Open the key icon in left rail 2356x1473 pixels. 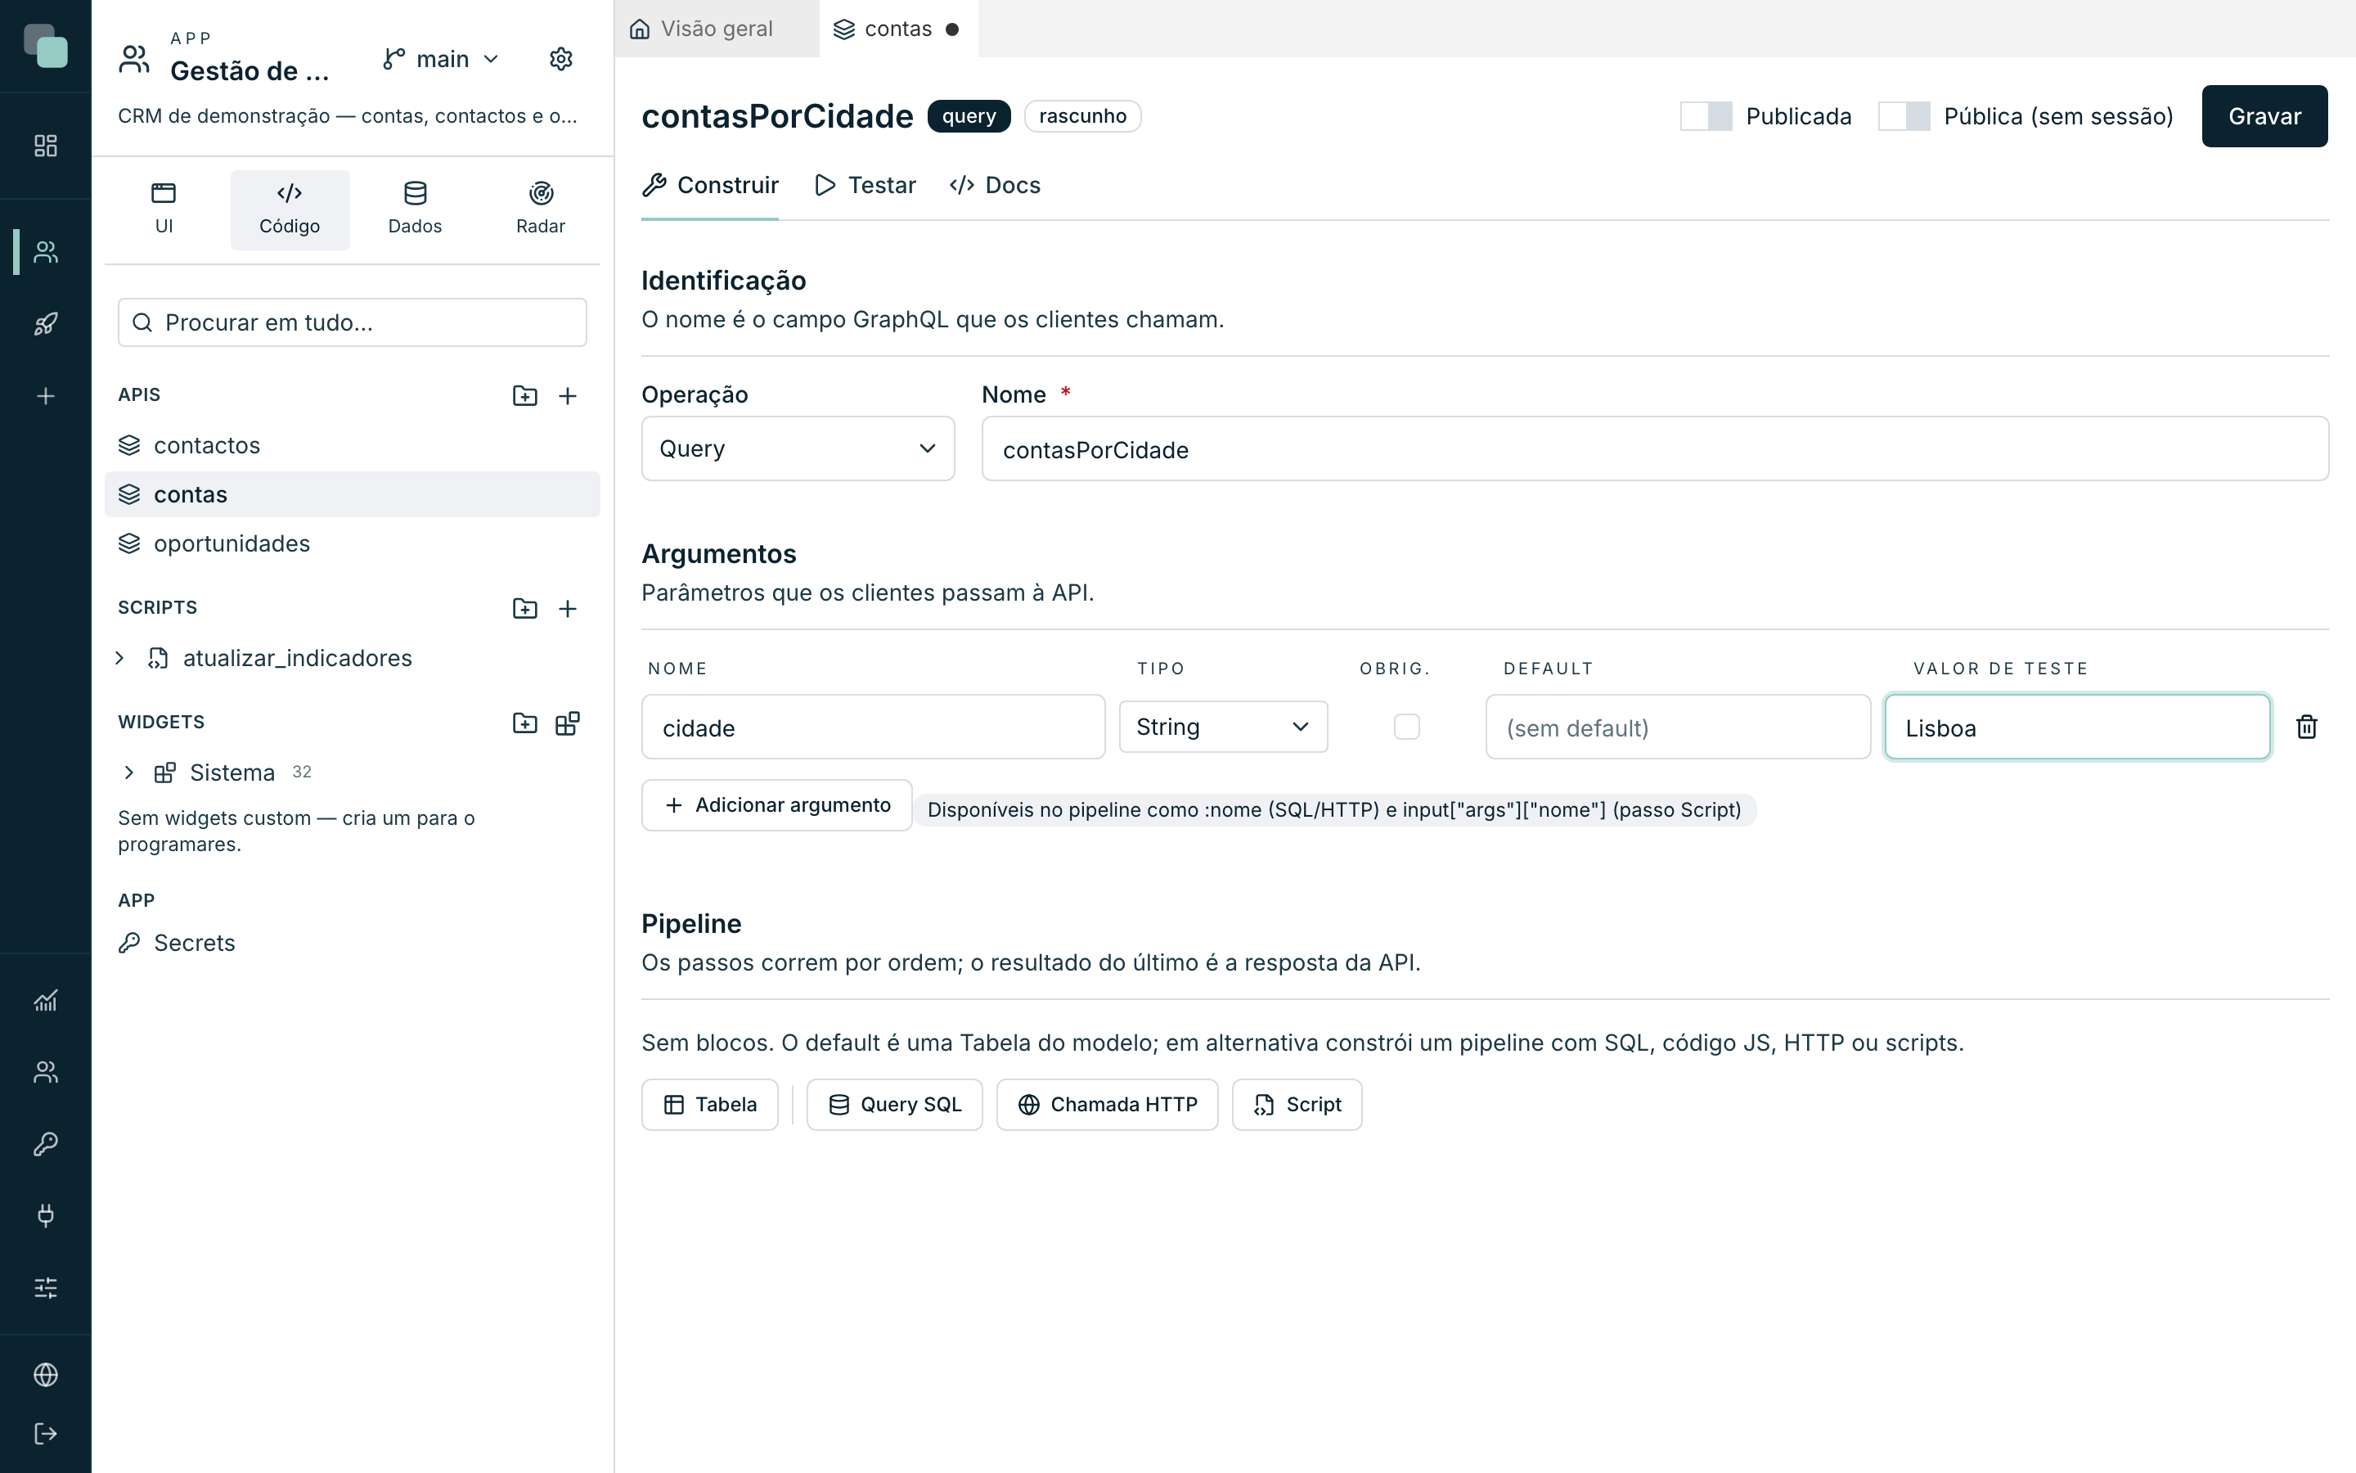tap(46, 1144)
